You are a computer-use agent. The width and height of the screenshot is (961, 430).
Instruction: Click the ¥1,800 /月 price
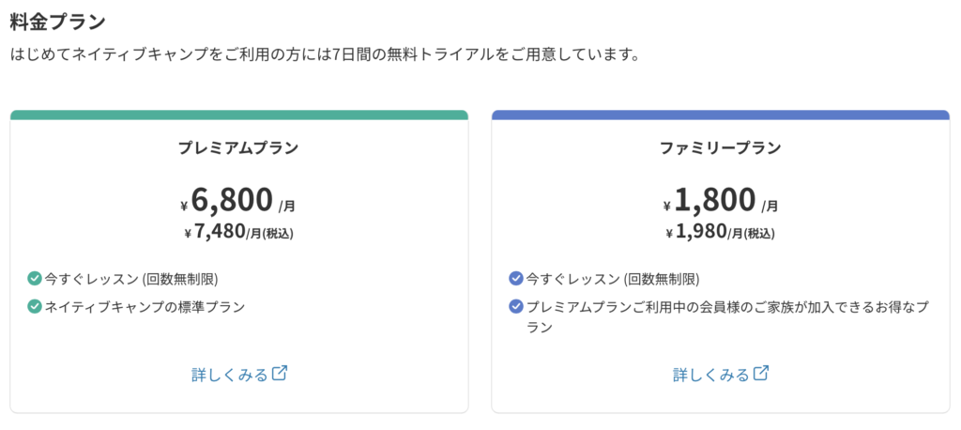pyautogui.click(x=720, y=200)
